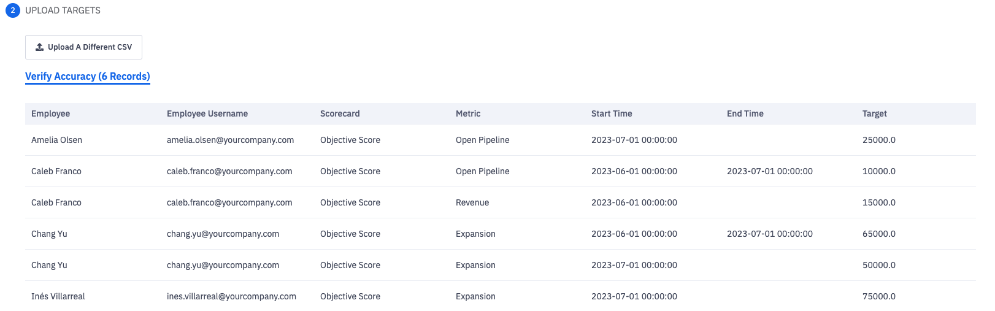Select the Scorecard column header
The height and width of the screenshot is (311, 995).
[x=340, y=113]
